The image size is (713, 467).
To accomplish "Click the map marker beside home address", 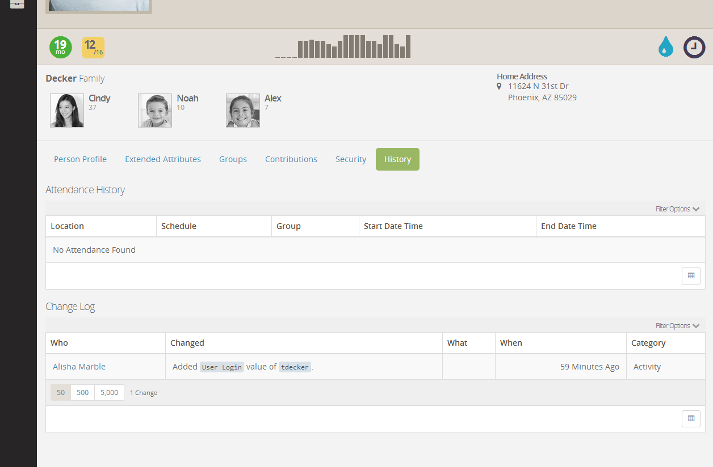I will click(499, 87).
